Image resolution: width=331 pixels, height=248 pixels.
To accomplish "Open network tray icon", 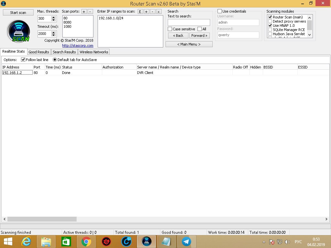I will [x=280, y=242].
